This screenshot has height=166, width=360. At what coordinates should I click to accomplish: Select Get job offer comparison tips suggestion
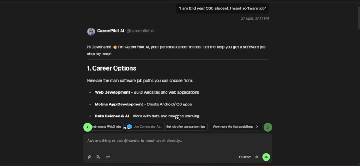pos(186,127)
